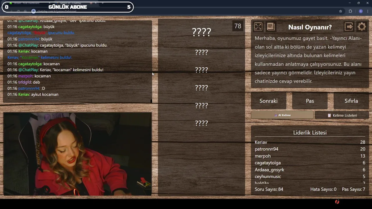Click chat message 'patronnn94: :D'
Viewport: 372px width, 209px height.
tap(26, 88)
